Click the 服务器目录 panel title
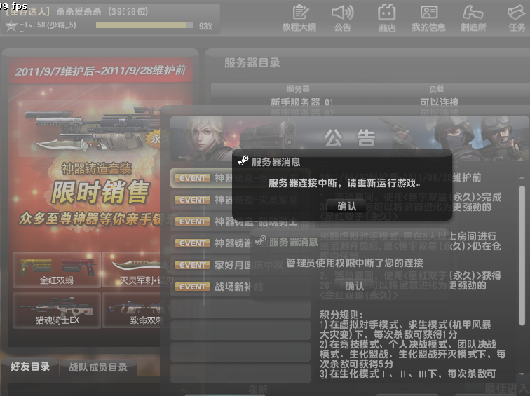Image resolution: width=530 pixels, height=396 pixels. click(x=252, y=63)
